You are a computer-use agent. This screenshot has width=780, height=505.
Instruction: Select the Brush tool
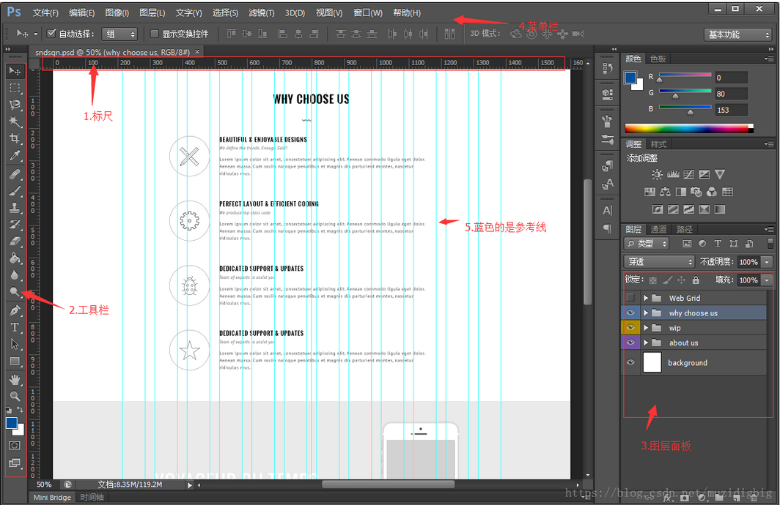[x=15, y=191]
